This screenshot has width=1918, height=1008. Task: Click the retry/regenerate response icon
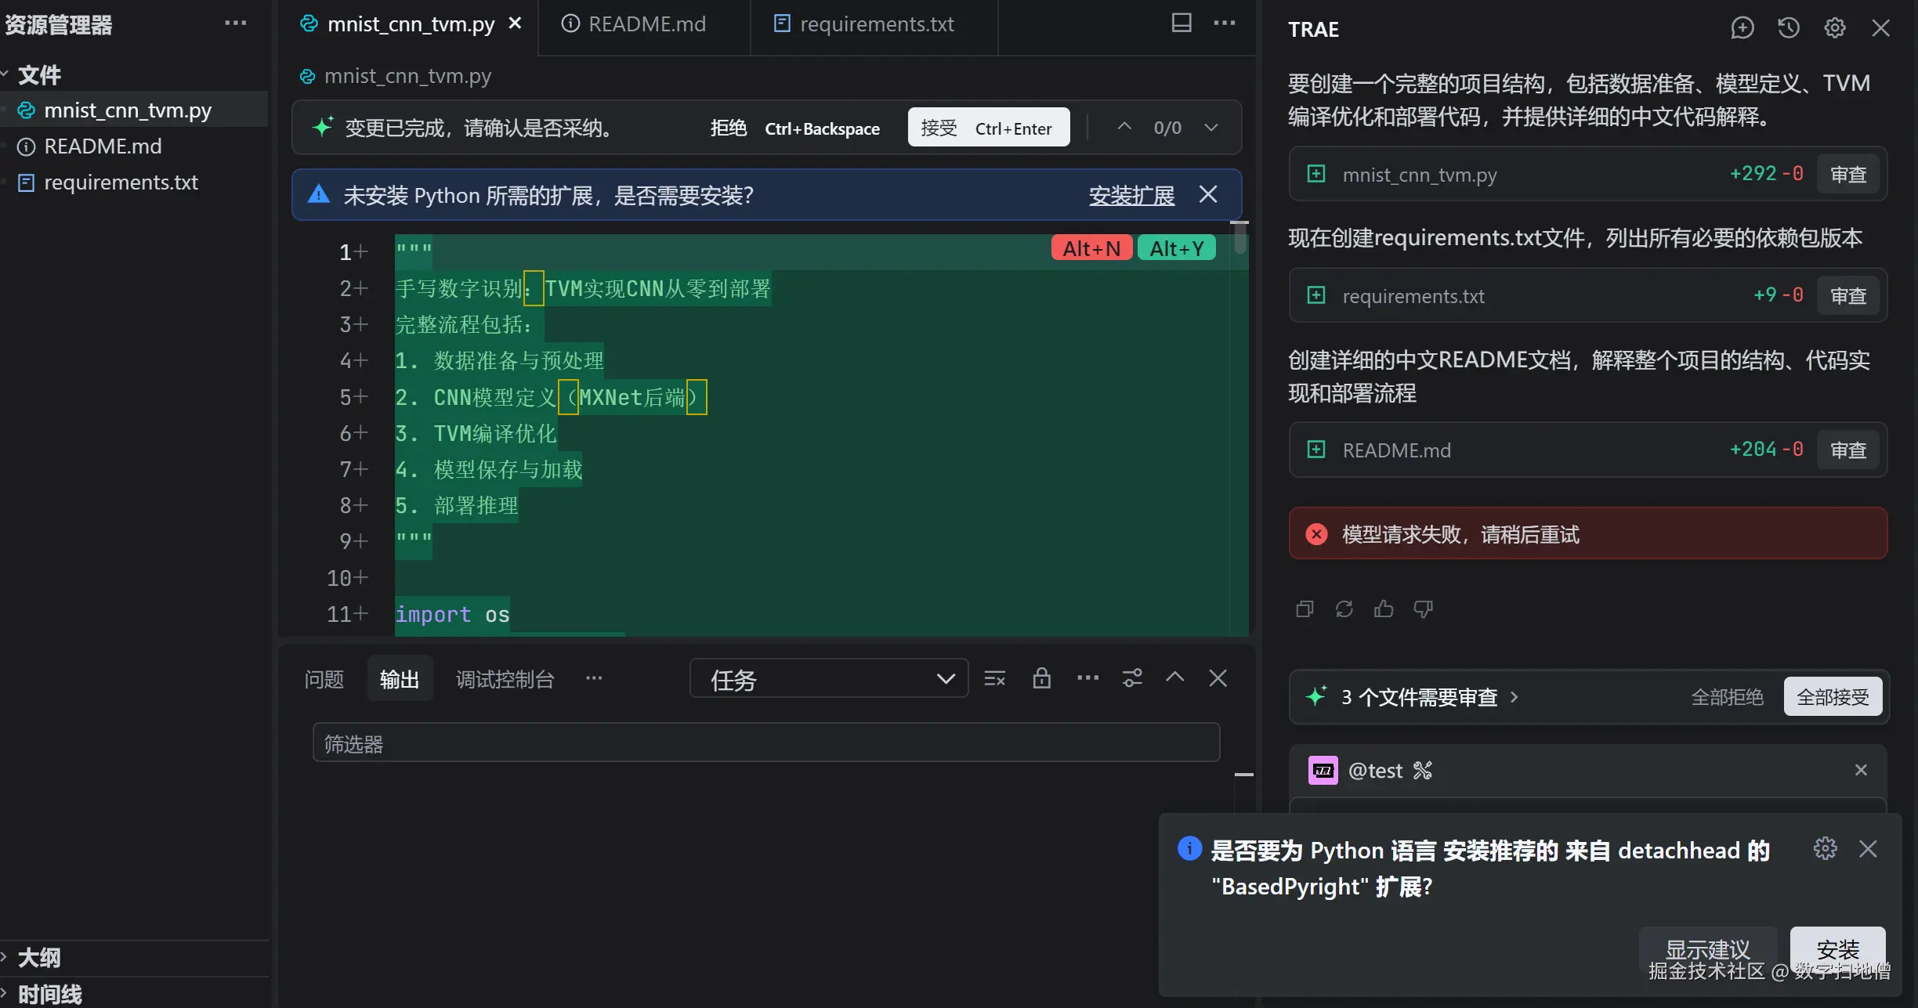pos(1344,609)
